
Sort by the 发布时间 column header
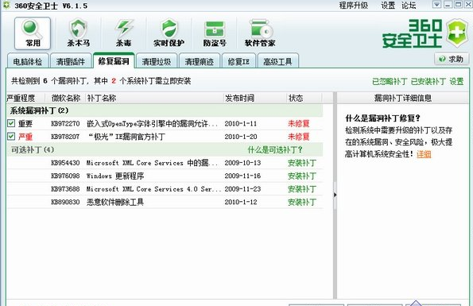click(240, 98)
